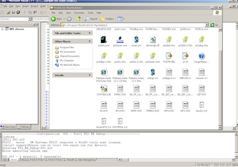Select snlogo.ico icon file
This screenshot has height=167, width=238.
[152, 72]
